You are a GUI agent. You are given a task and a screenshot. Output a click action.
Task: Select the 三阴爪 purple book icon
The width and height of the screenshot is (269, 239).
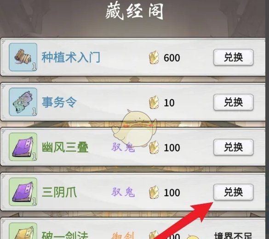pos(23,192)
